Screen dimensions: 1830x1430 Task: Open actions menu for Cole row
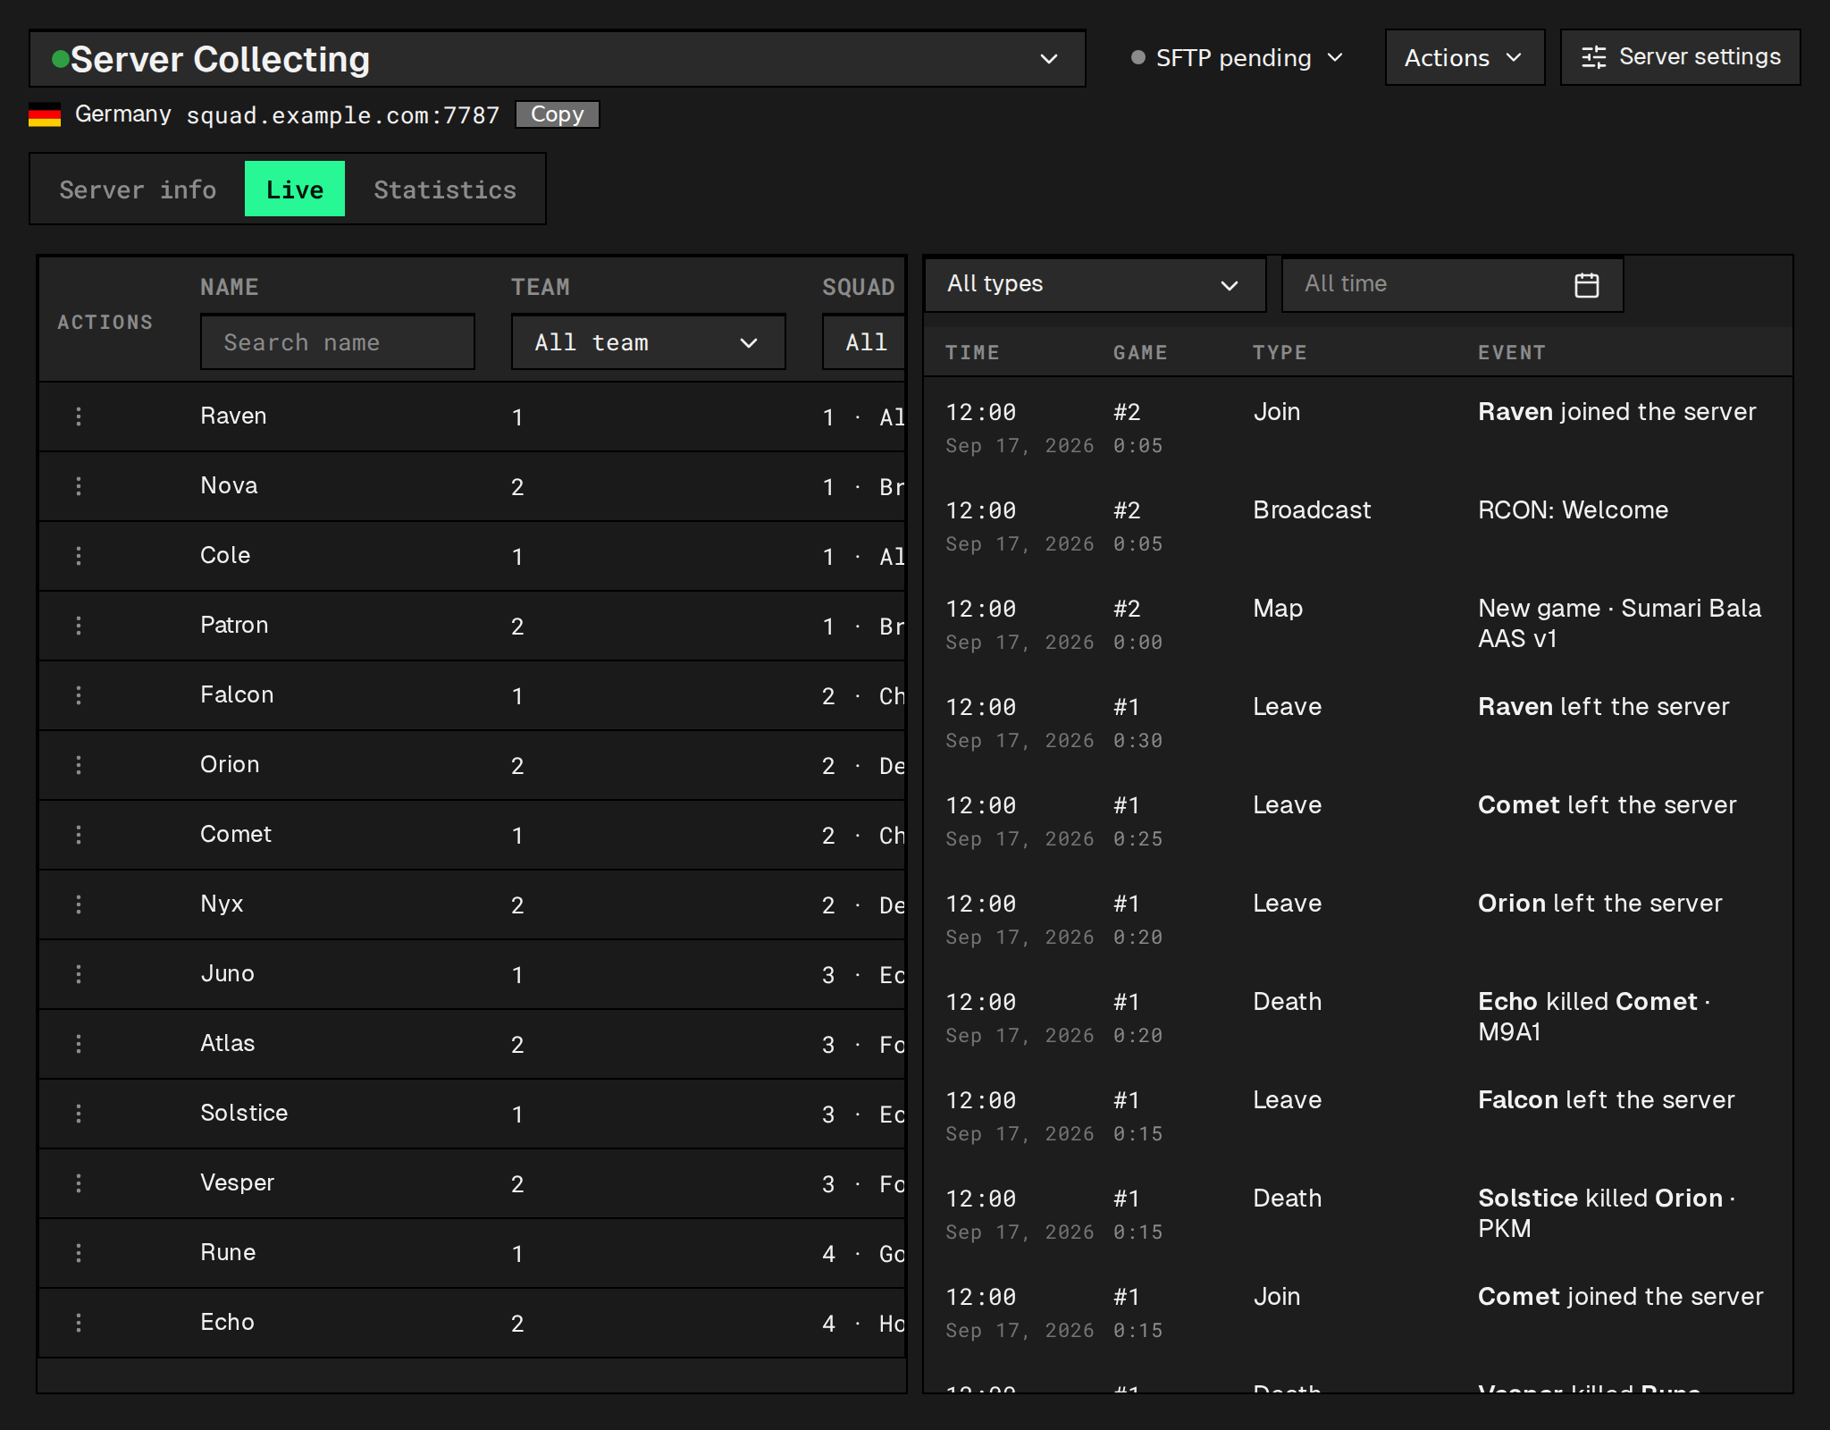pyautogui.click(x=79, y=556)
